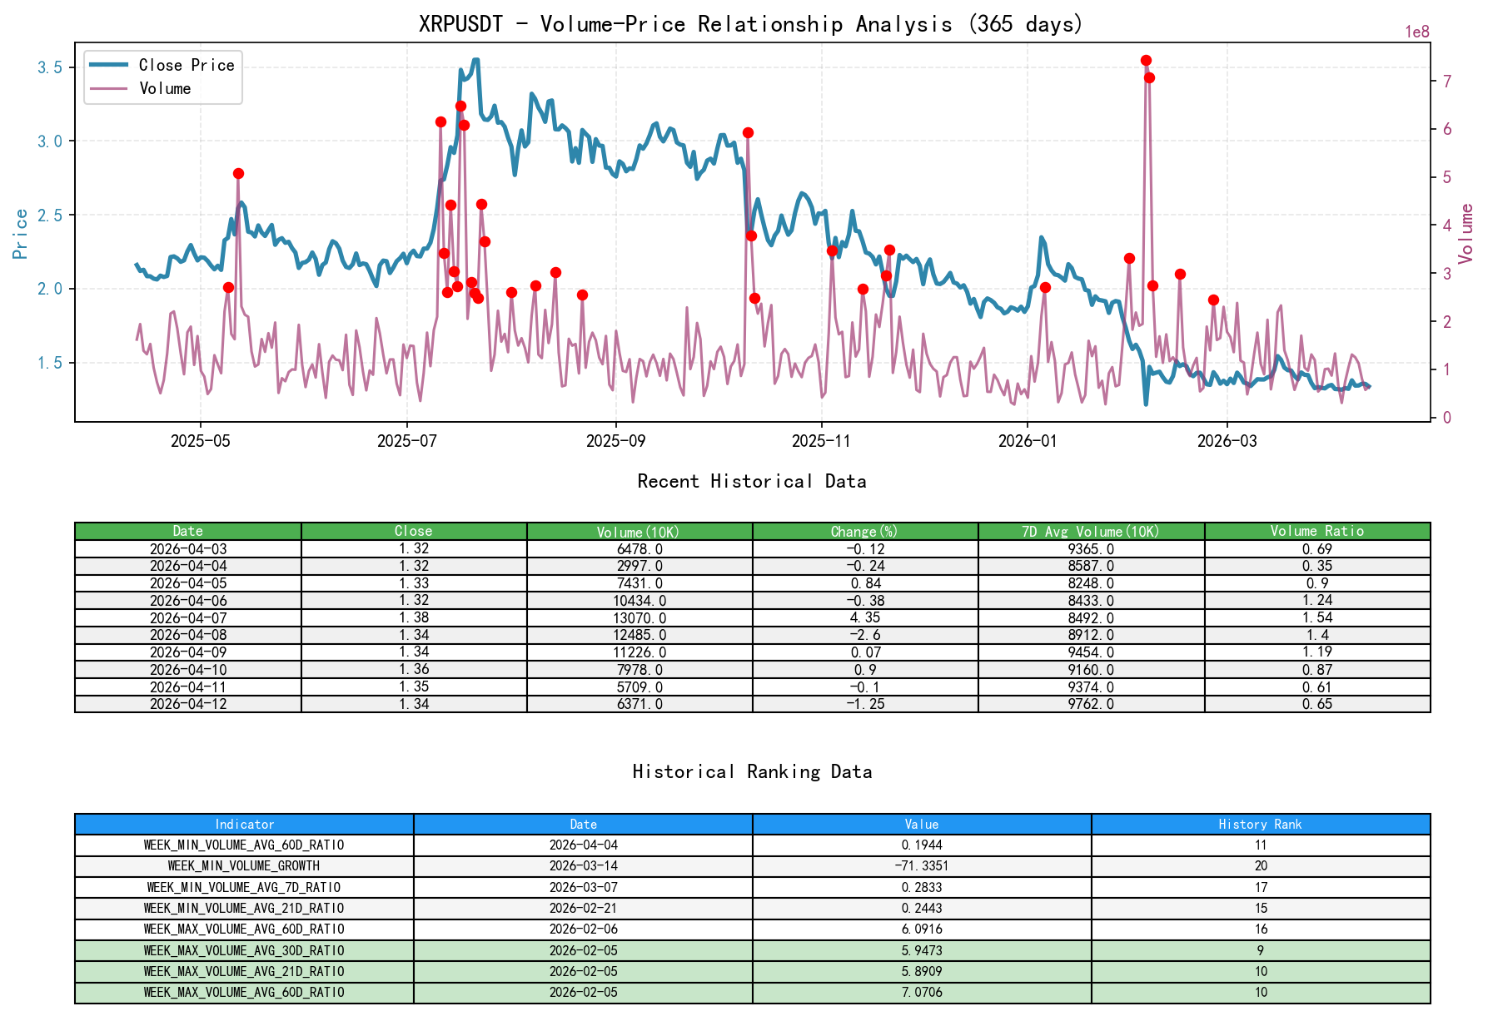
Task: Click the Change(%) column header
Action: tap(865, 531)
